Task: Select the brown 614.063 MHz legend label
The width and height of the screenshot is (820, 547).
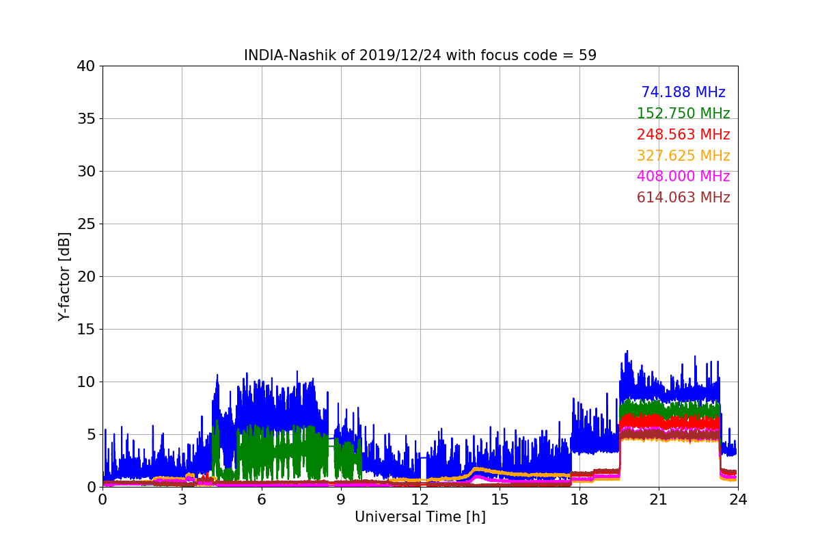Action: tap(683, 198)
